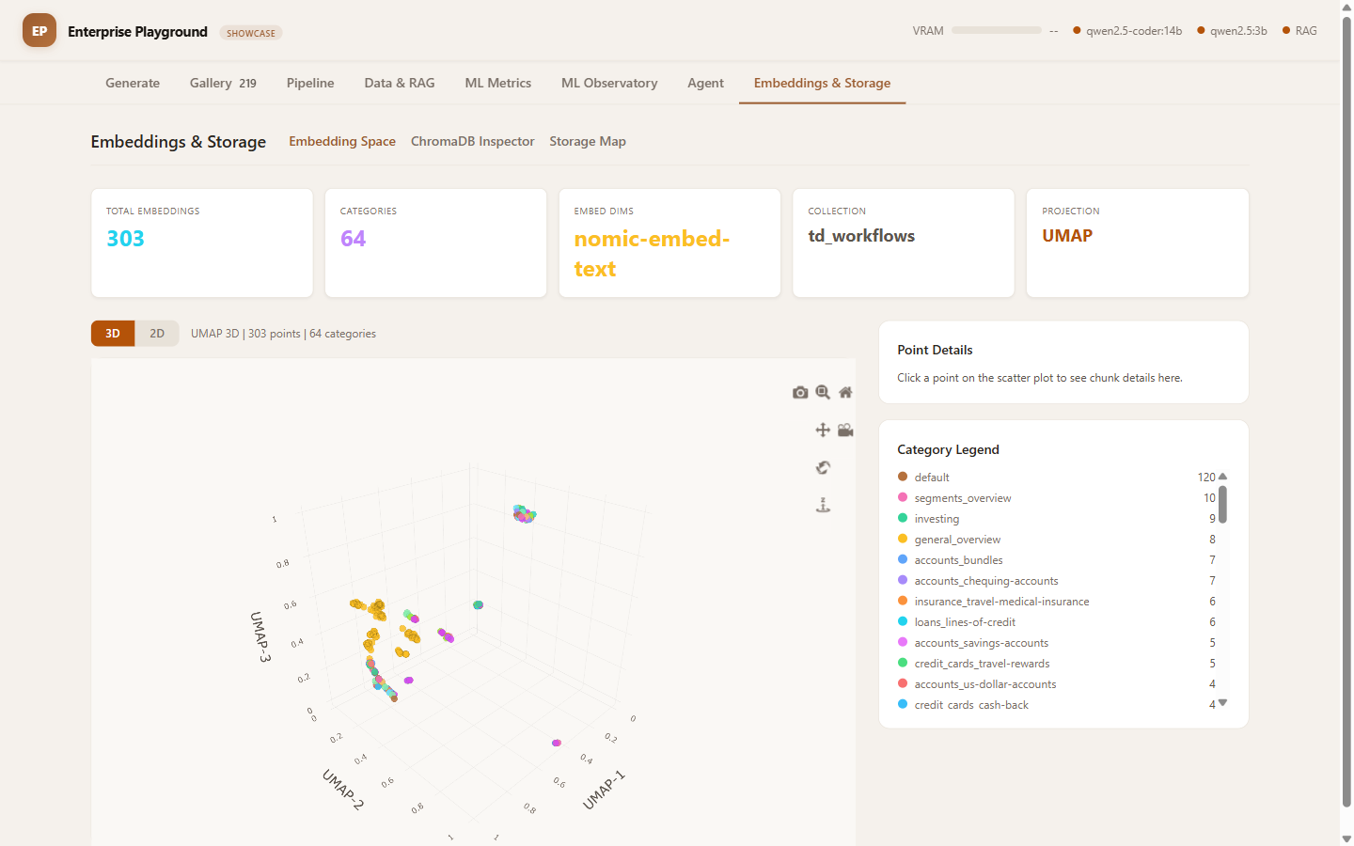Toggle investing category visibility in legend
This screenshot has height=846, width=1354.
[x=937, y=519]
